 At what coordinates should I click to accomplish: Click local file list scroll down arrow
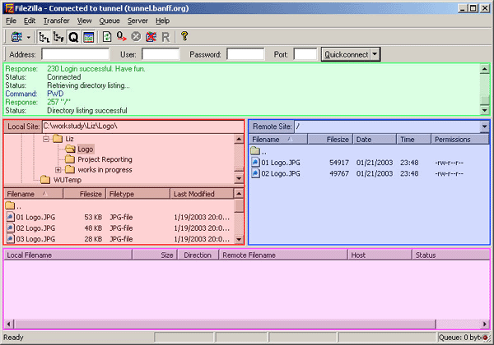(239, 239)
